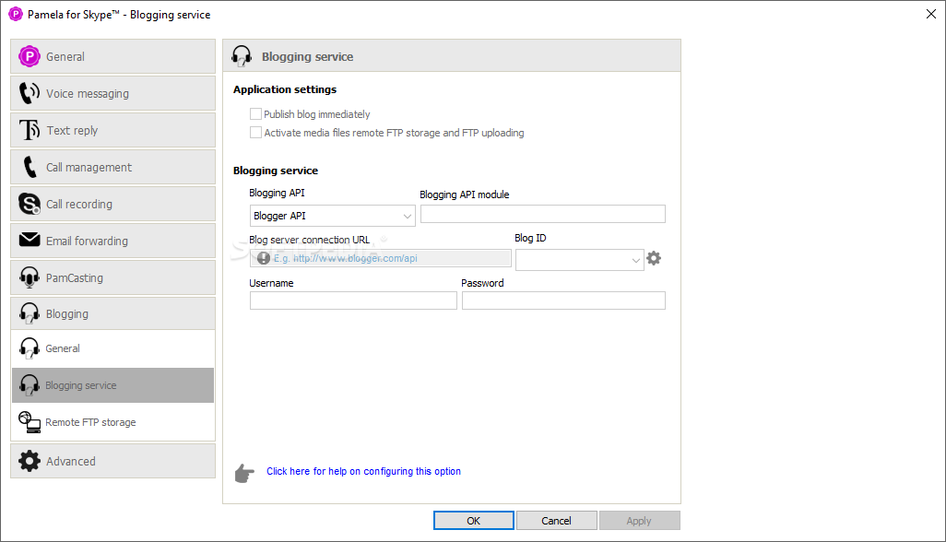Click the Advanced gear icon
Image resolution: width=946 pixels, height=542 pixels.
(29, 461)
